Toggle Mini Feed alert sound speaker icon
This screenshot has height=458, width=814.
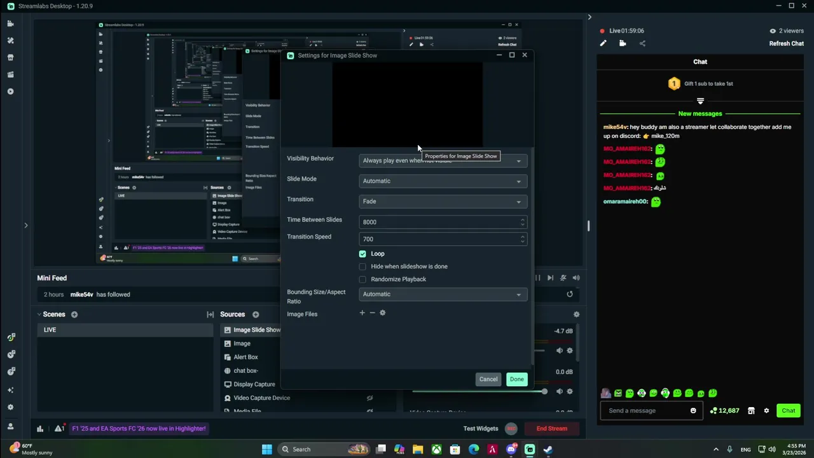coord(576,278)
